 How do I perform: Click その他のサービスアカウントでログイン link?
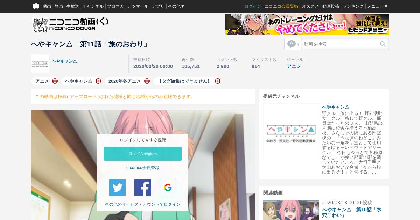coord(143,204)
